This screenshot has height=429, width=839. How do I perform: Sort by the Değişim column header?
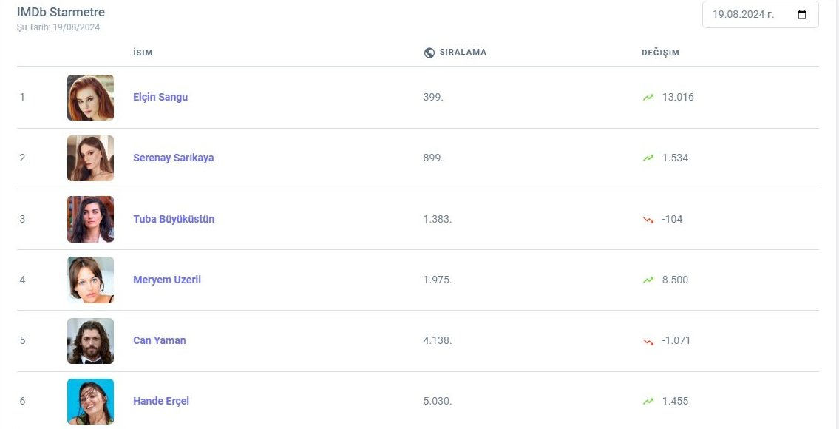point(660,53)
